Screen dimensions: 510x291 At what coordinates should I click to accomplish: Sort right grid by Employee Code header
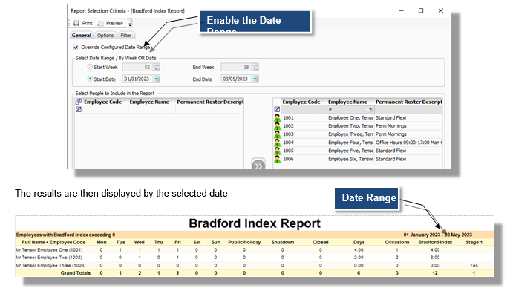tap(304, 102)
